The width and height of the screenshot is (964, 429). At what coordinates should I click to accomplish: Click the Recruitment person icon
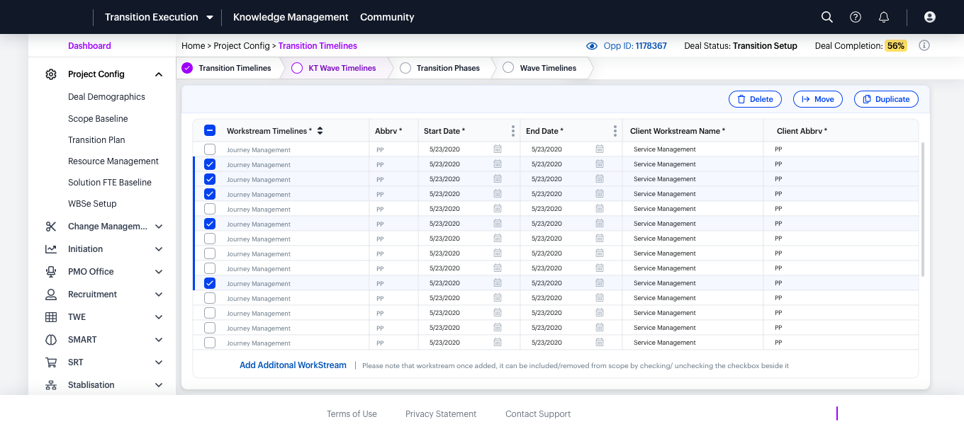[x=51, y=294]
